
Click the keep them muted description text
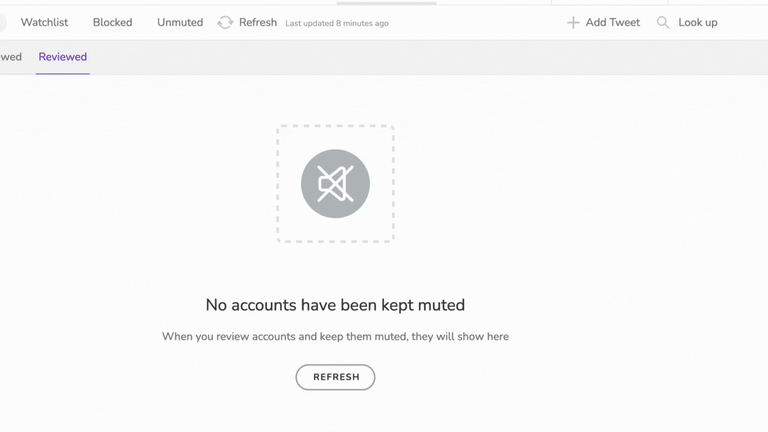pos(335,337)
